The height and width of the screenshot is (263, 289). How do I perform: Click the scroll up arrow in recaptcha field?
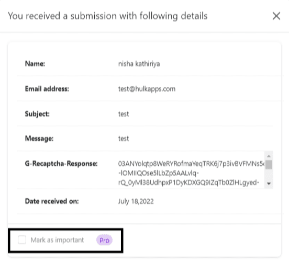tap(269, 156)
